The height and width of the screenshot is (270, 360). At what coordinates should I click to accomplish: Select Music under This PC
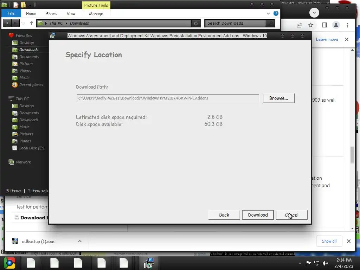[24, 127]
